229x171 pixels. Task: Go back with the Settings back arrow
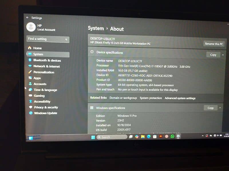click(x=27, y=18)
